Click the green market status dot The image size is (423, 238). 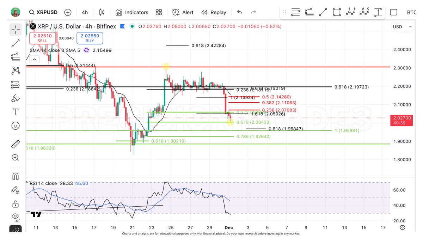point(132,26)
